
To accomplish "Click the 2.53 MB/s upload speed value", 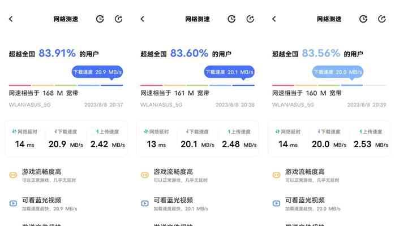I will (x=371, y=144).
